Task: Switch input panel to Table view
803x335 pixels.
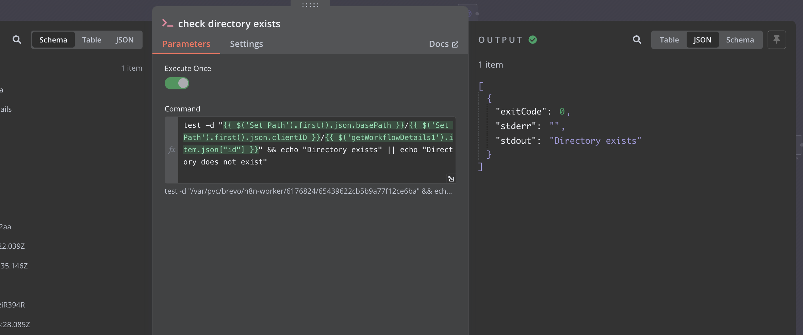Action: [x=92, y=40]
